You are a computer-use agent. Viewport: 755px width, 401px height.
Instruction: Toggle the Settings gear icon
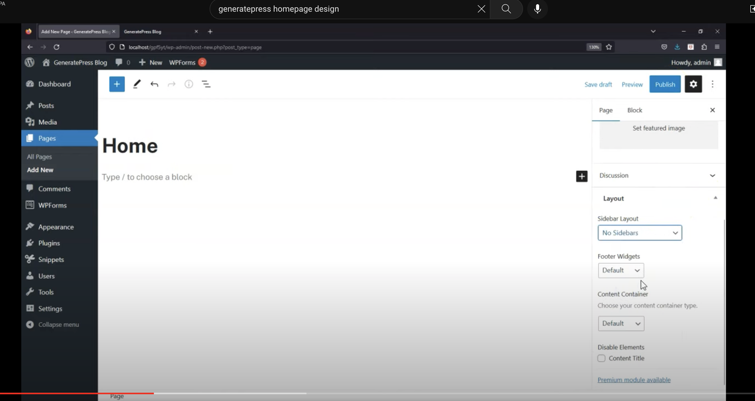[x=694, y=84]
